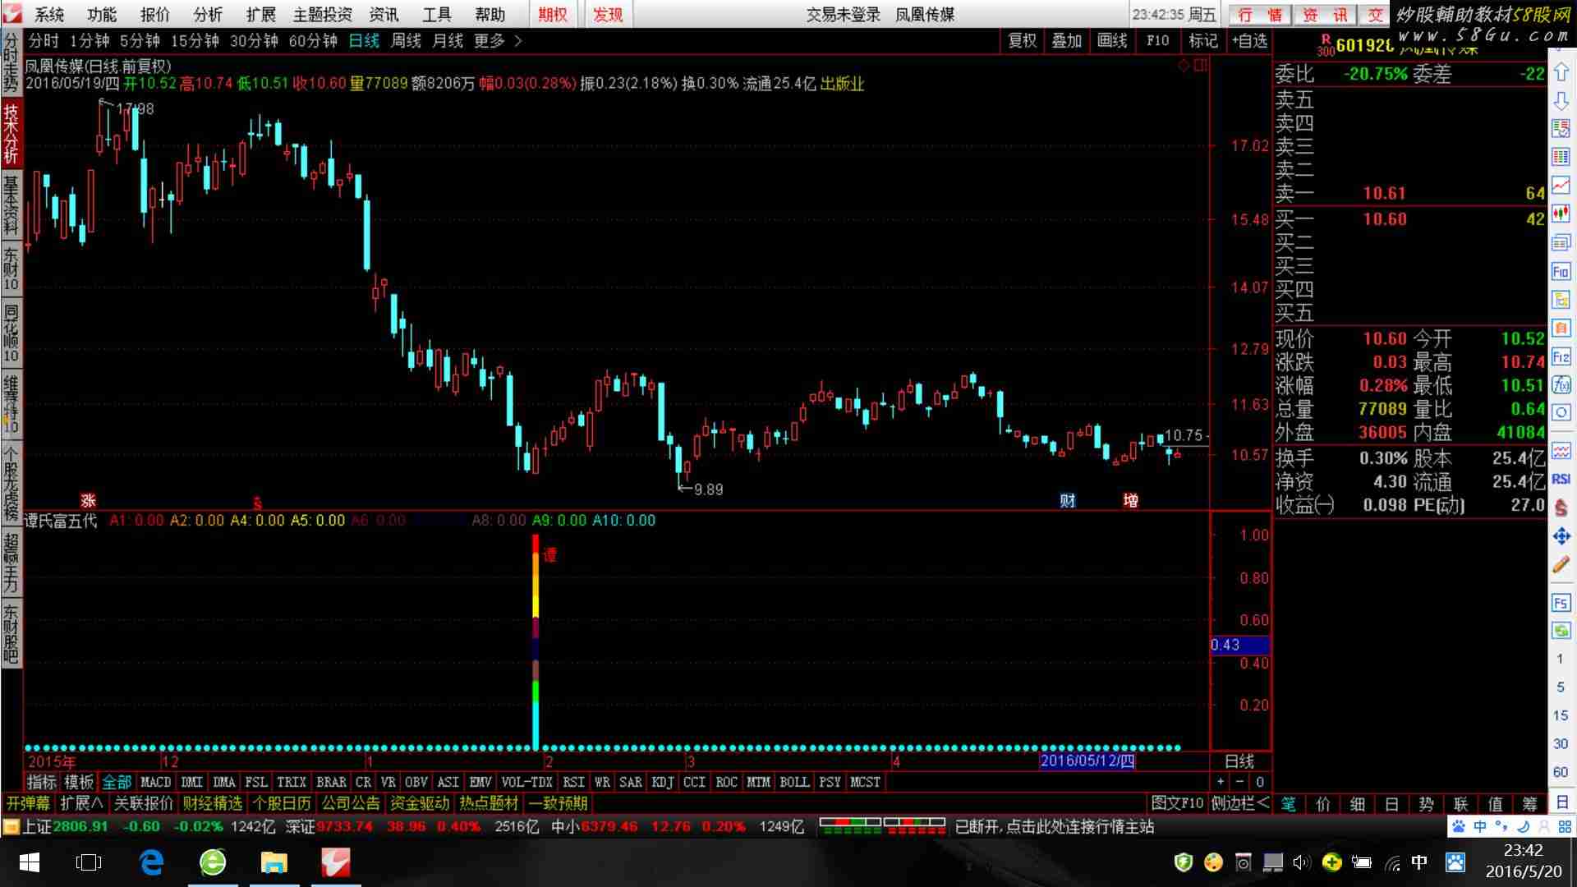Click the green shield security tray icon
This screenshot has height=887, width=1577.
1183,862
